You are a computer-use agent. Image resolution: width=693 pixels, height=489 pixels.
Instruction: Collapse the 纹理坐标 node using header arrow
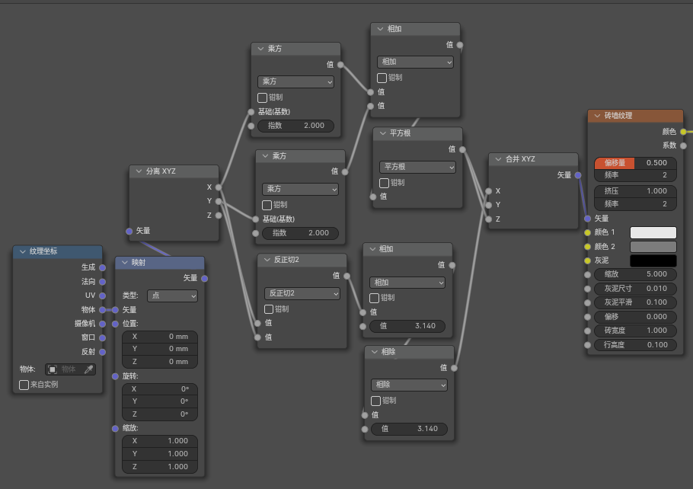22,251
